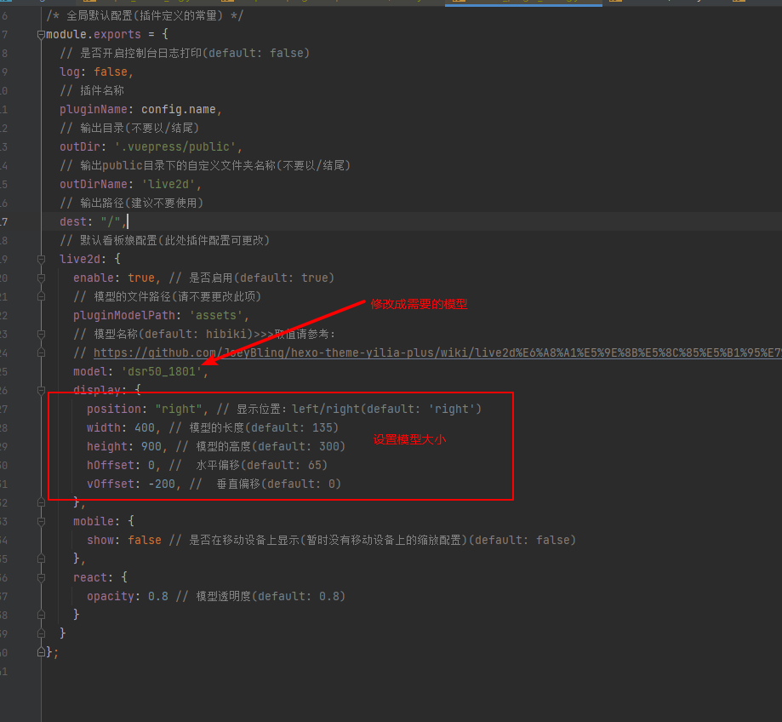Click the true value on the enable line
The image size is (782, 722).
click(141, 278)
